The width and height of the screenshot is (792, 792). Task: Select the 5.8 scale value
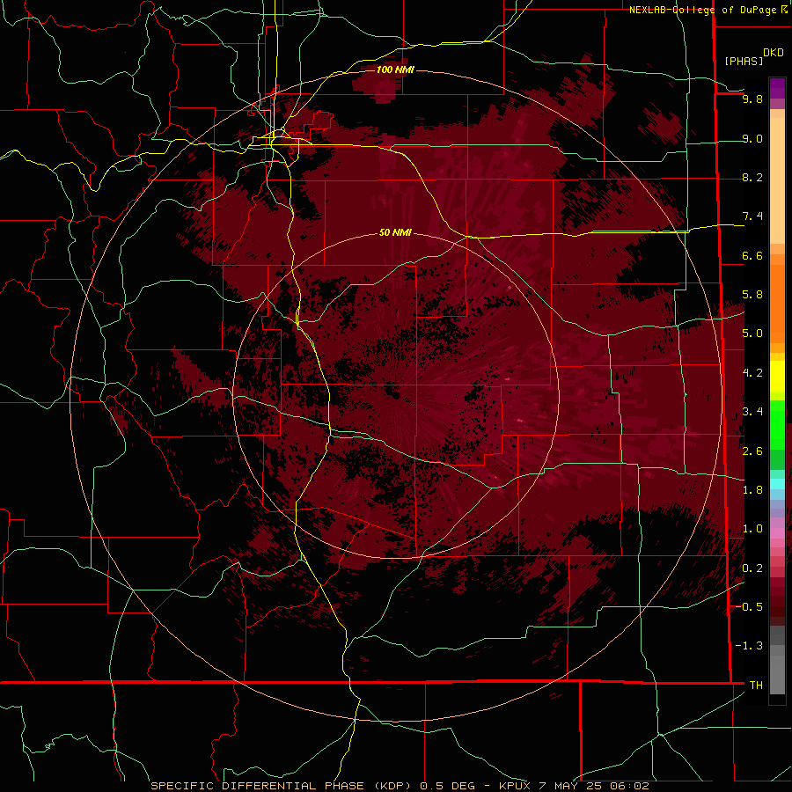[x=752, y=295]
